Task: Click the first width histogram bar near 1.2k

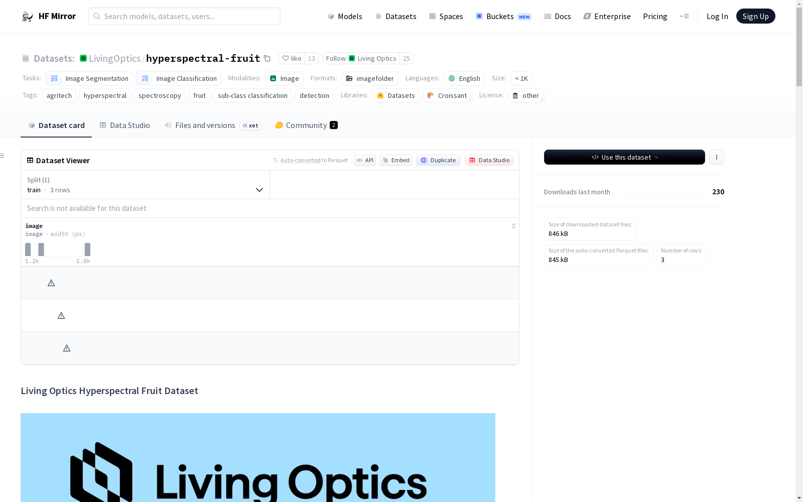Action: 28,249
